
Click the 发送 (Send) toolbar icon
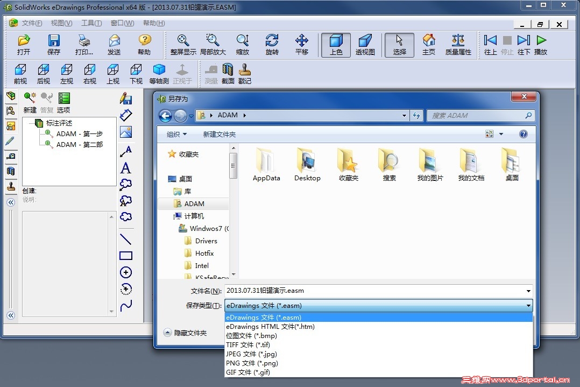pyautogui.click(x=114, y=44)
